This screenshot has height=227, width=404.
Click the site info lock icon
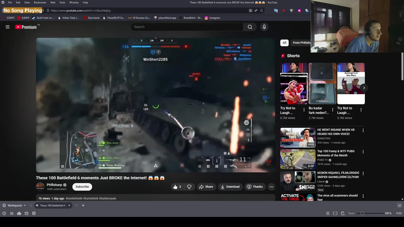coord(48,10)
